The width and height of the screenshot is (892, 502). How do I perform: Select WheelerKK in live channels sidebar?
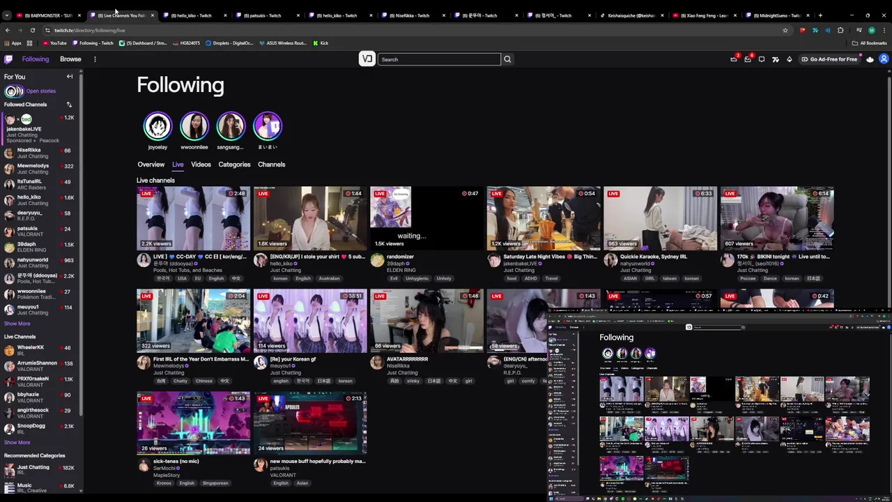pyautogui.click(x=40, y=350)
